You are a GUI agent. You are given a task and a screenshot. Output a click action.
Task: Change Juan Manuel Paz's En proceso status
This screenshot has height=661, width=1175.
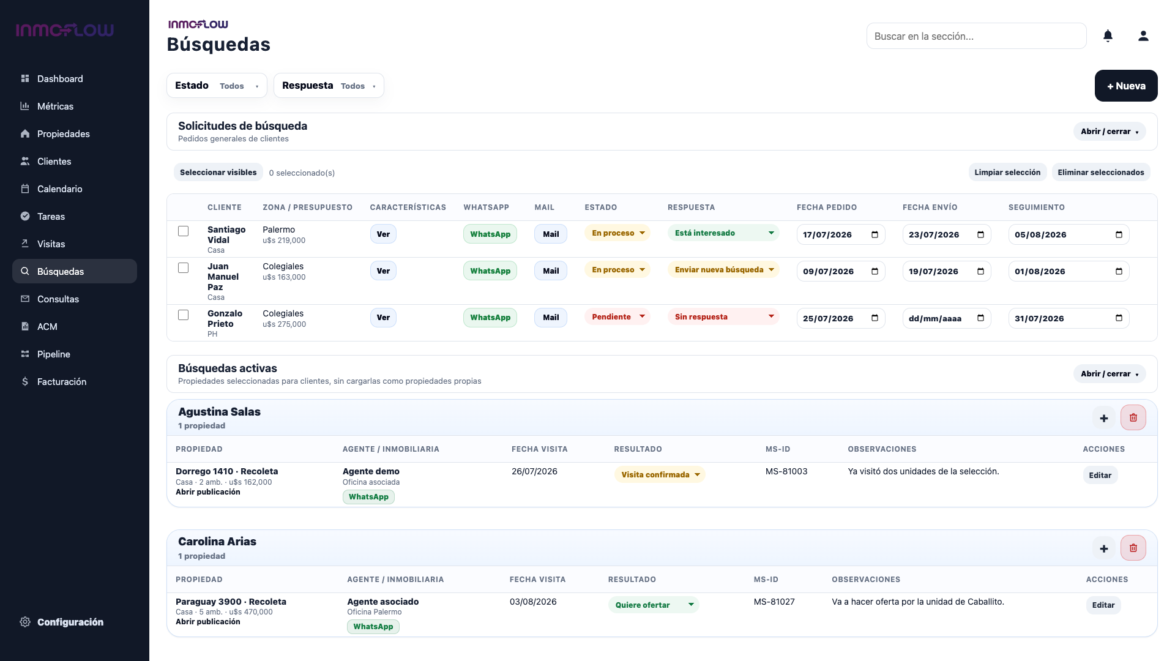(x=617, y=270)
